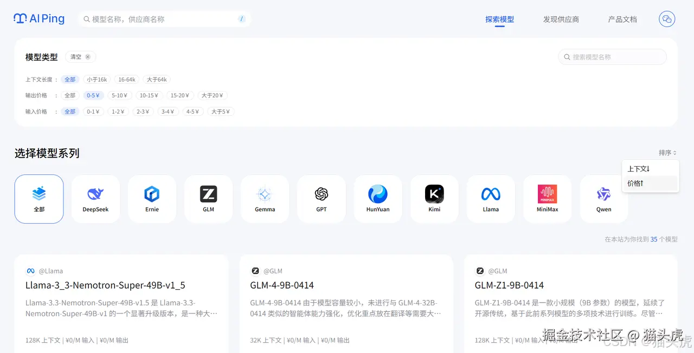Open the 产品文档 page
This screenshot has width=694, height=353.
click(x=622, y=19)
